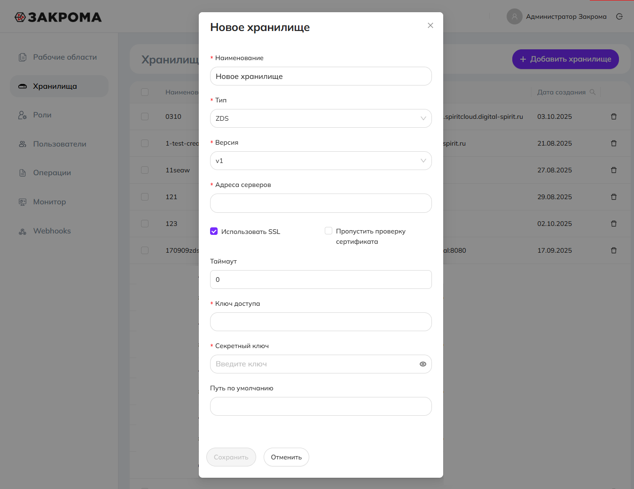Close the Новое хранилище dialog
Screen dimensions: 634x489
430,25
